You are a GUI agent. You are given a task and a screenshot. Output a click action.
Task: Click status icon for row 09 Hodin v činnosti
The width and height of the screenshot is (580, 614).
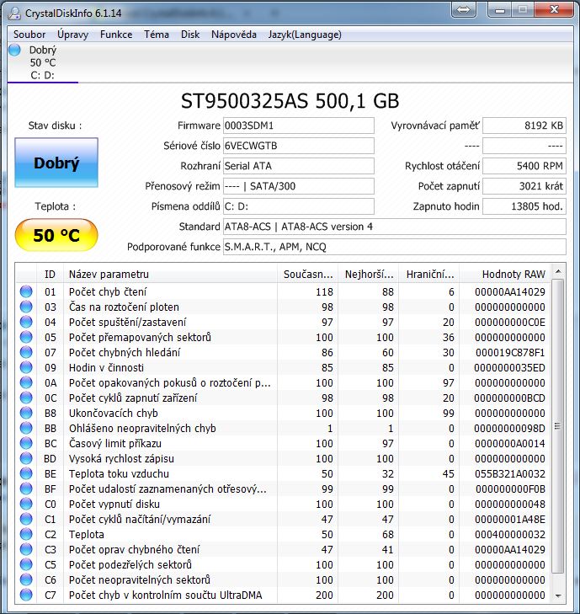point(26,368)
